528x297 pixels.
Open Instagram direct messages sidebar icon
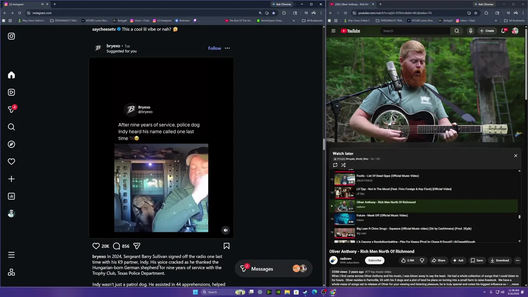[11, 110]
